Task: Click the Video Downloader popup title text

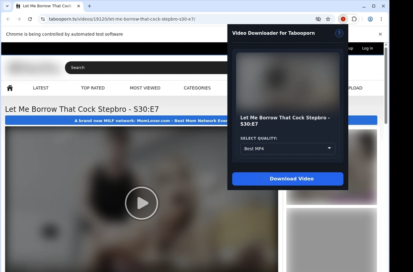Action: (273, 33)
